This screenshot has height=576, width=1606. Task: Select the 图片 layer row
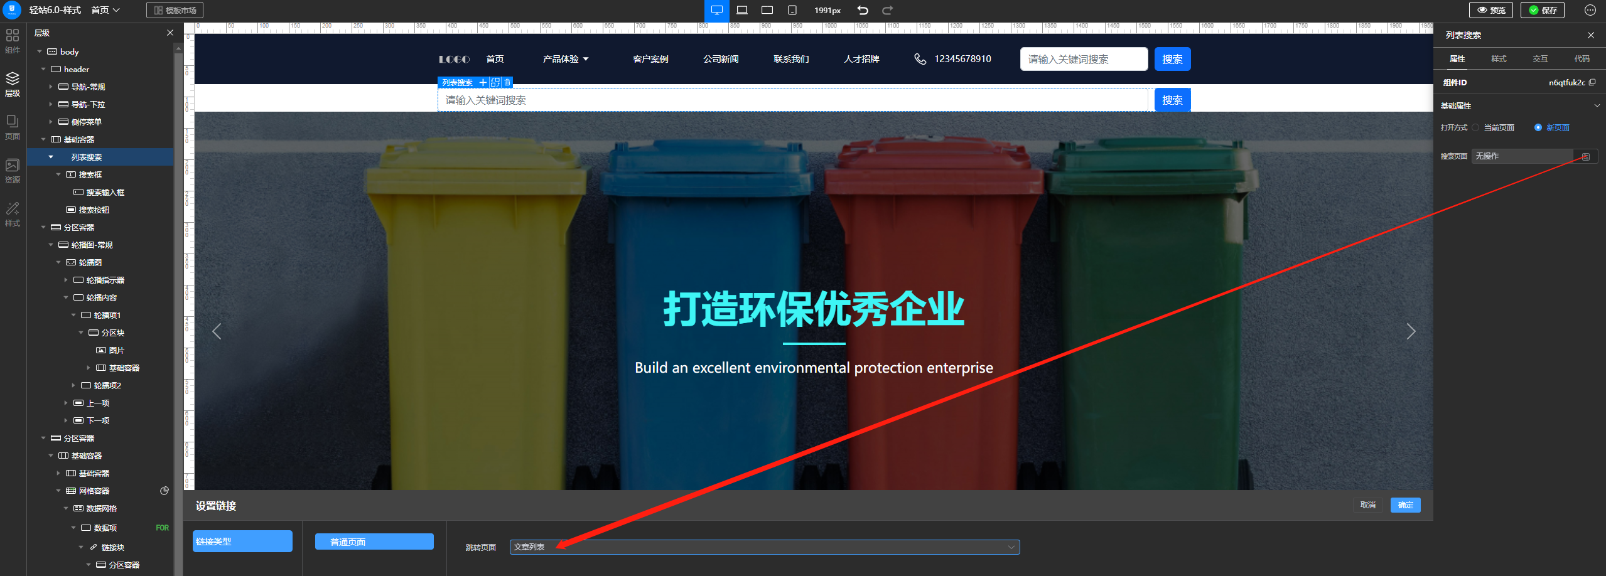click(100, 351)
